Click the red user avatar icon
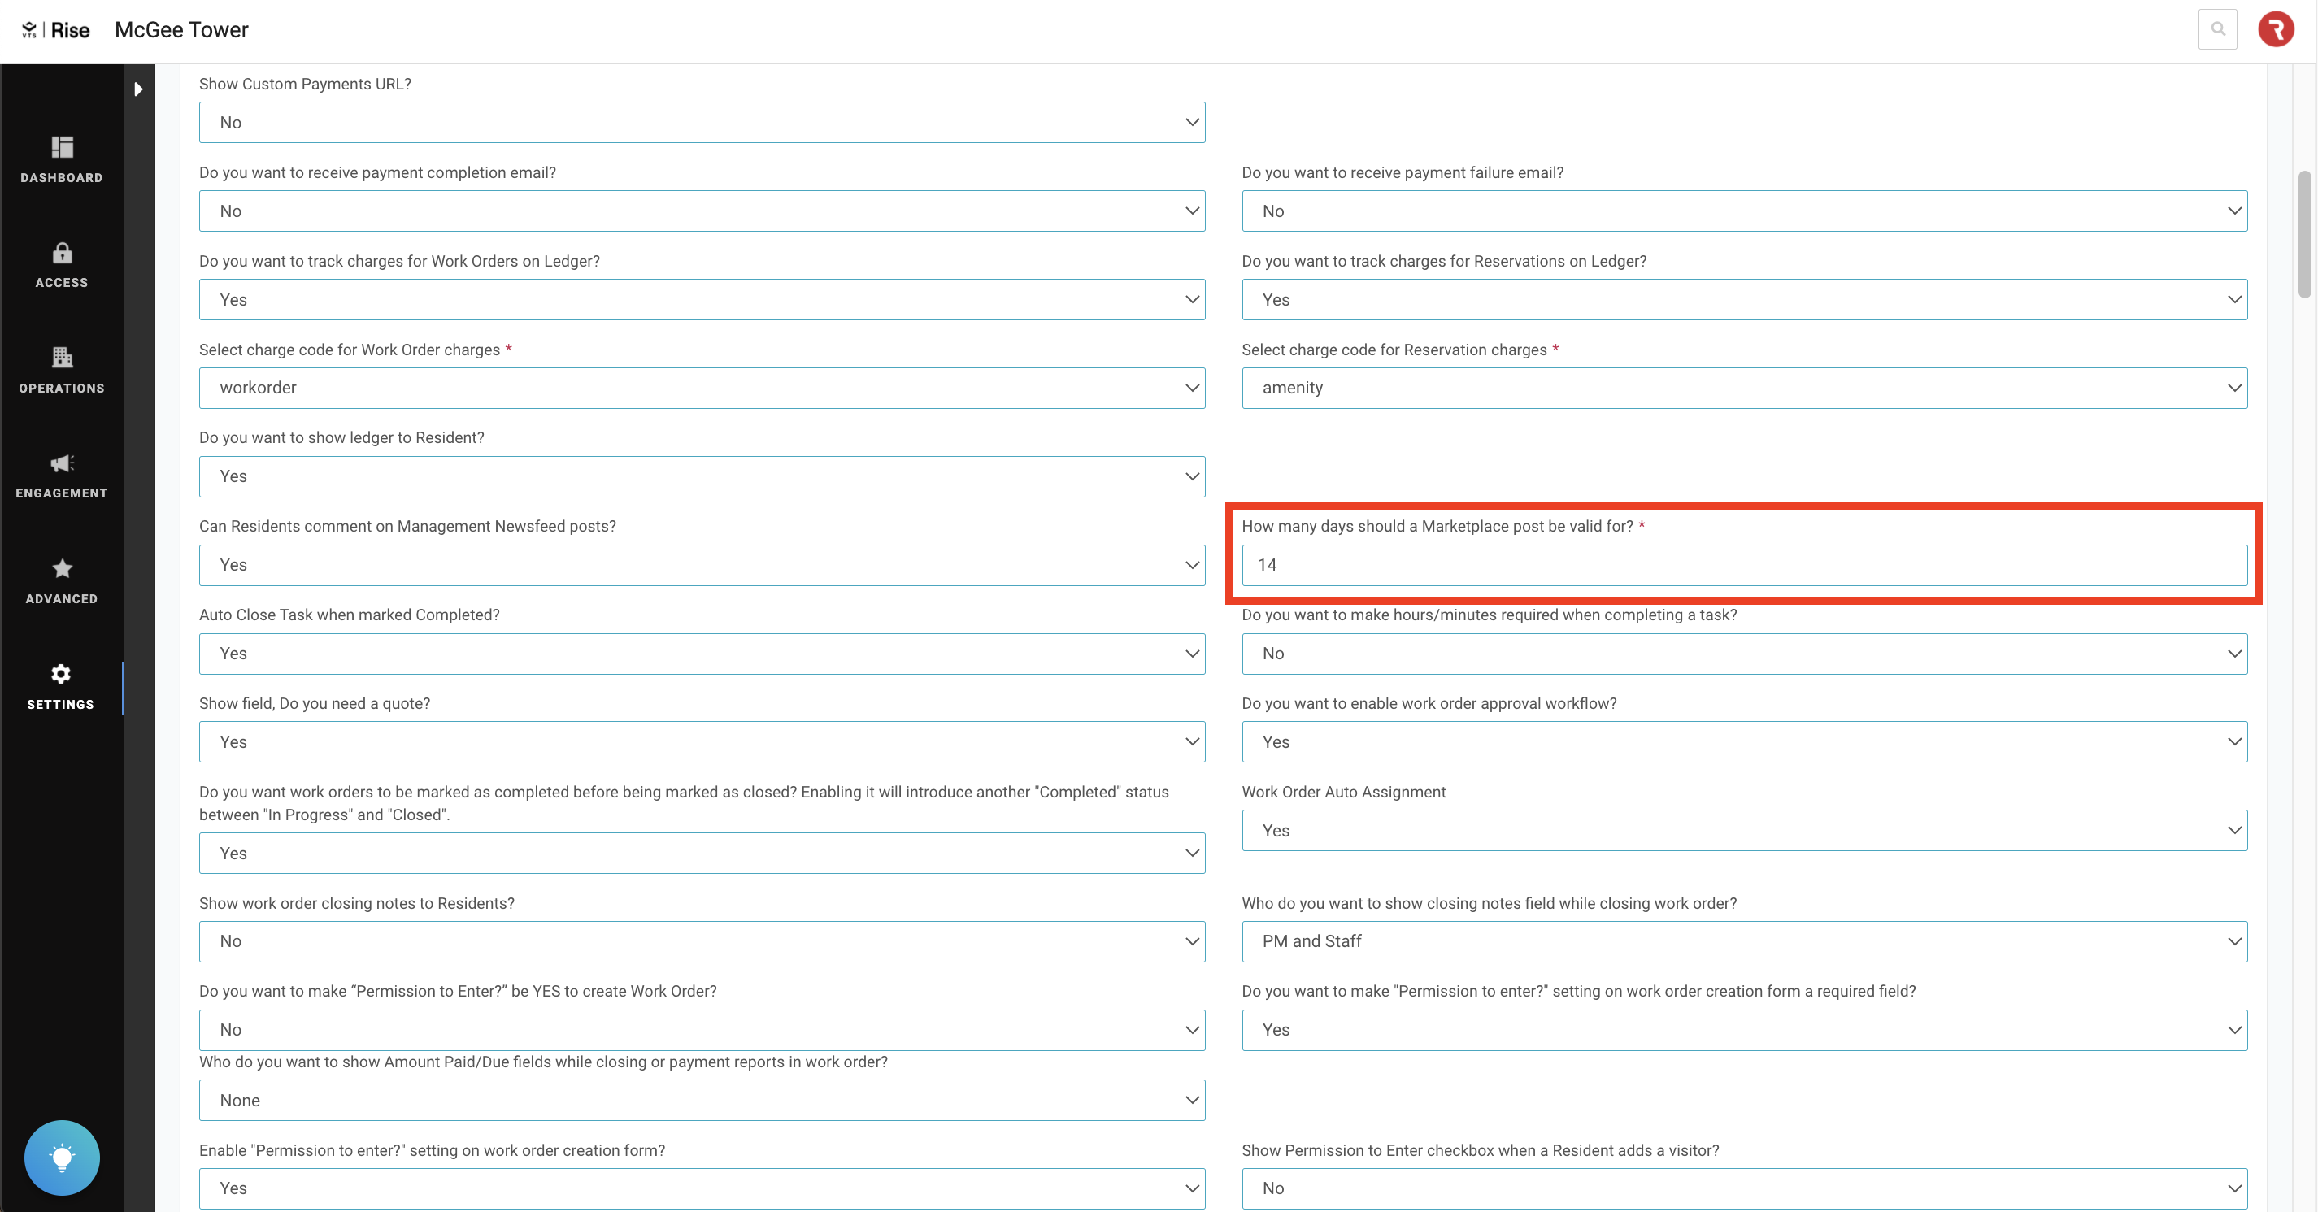The image size is (2318, 1212). [x=2275, y=30]
